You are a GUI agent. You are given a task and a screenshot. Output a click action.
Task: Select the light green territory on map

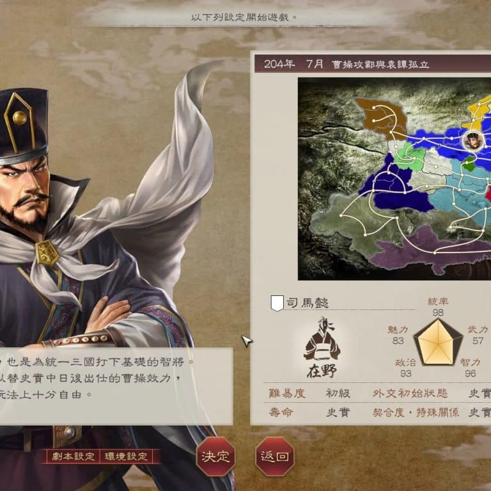[410, 156]
